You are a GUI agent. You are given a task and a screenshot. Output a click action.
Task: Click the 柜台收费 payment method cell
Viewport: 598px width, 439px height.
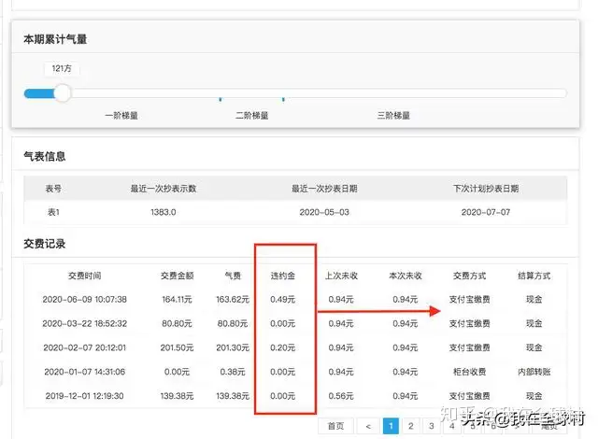coord(469,372)
